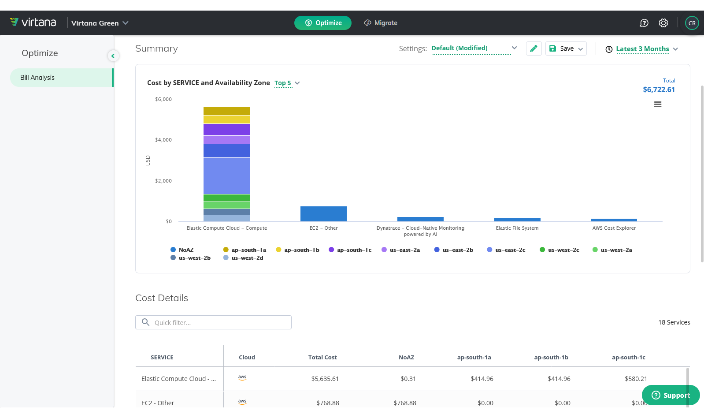
Task: Click the search magnifier icon in Quick filter
Action: coord(145,322)
